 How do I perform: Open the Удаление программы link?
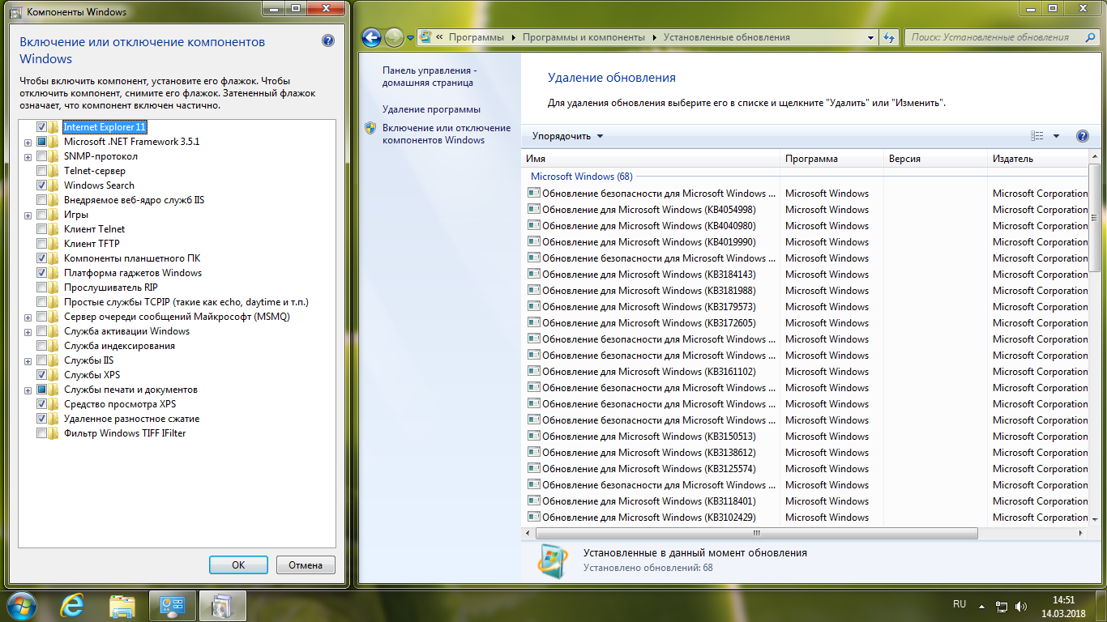point(431,109)
